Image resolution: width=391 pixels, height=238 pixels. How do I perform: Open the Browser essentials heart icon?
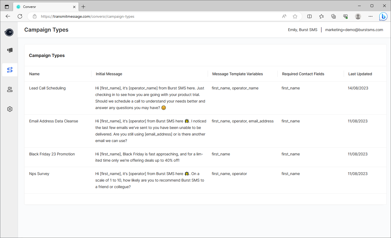[345, 16]
